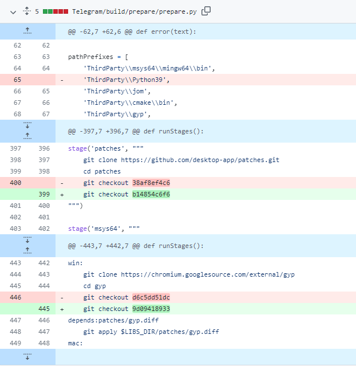Expand up arrow in the -397,7 hunk header
Screen dimensions: 356x370
tap(27, 136)
